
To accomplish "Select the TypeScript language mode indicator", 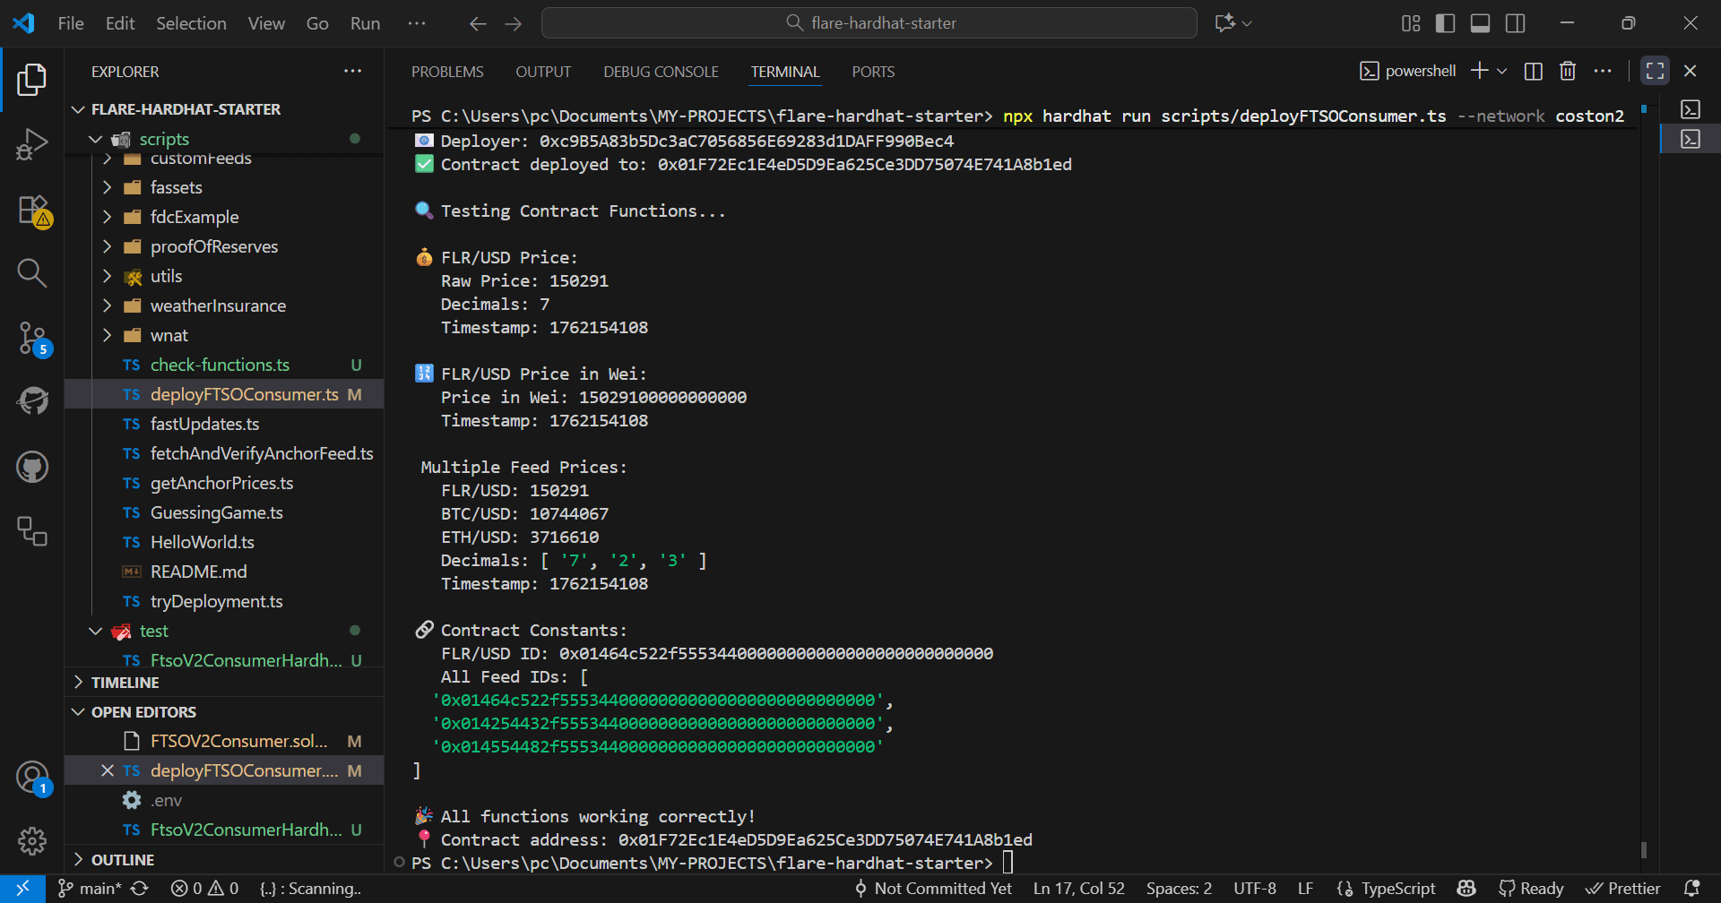I will (x=1397, y=888).
